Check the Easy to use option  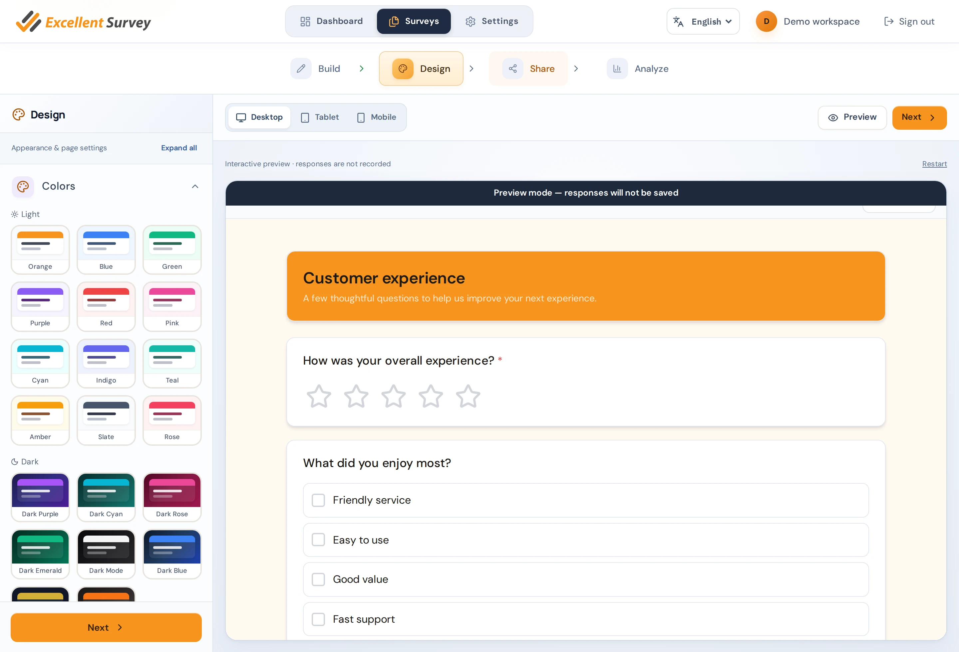click(318, 540)
